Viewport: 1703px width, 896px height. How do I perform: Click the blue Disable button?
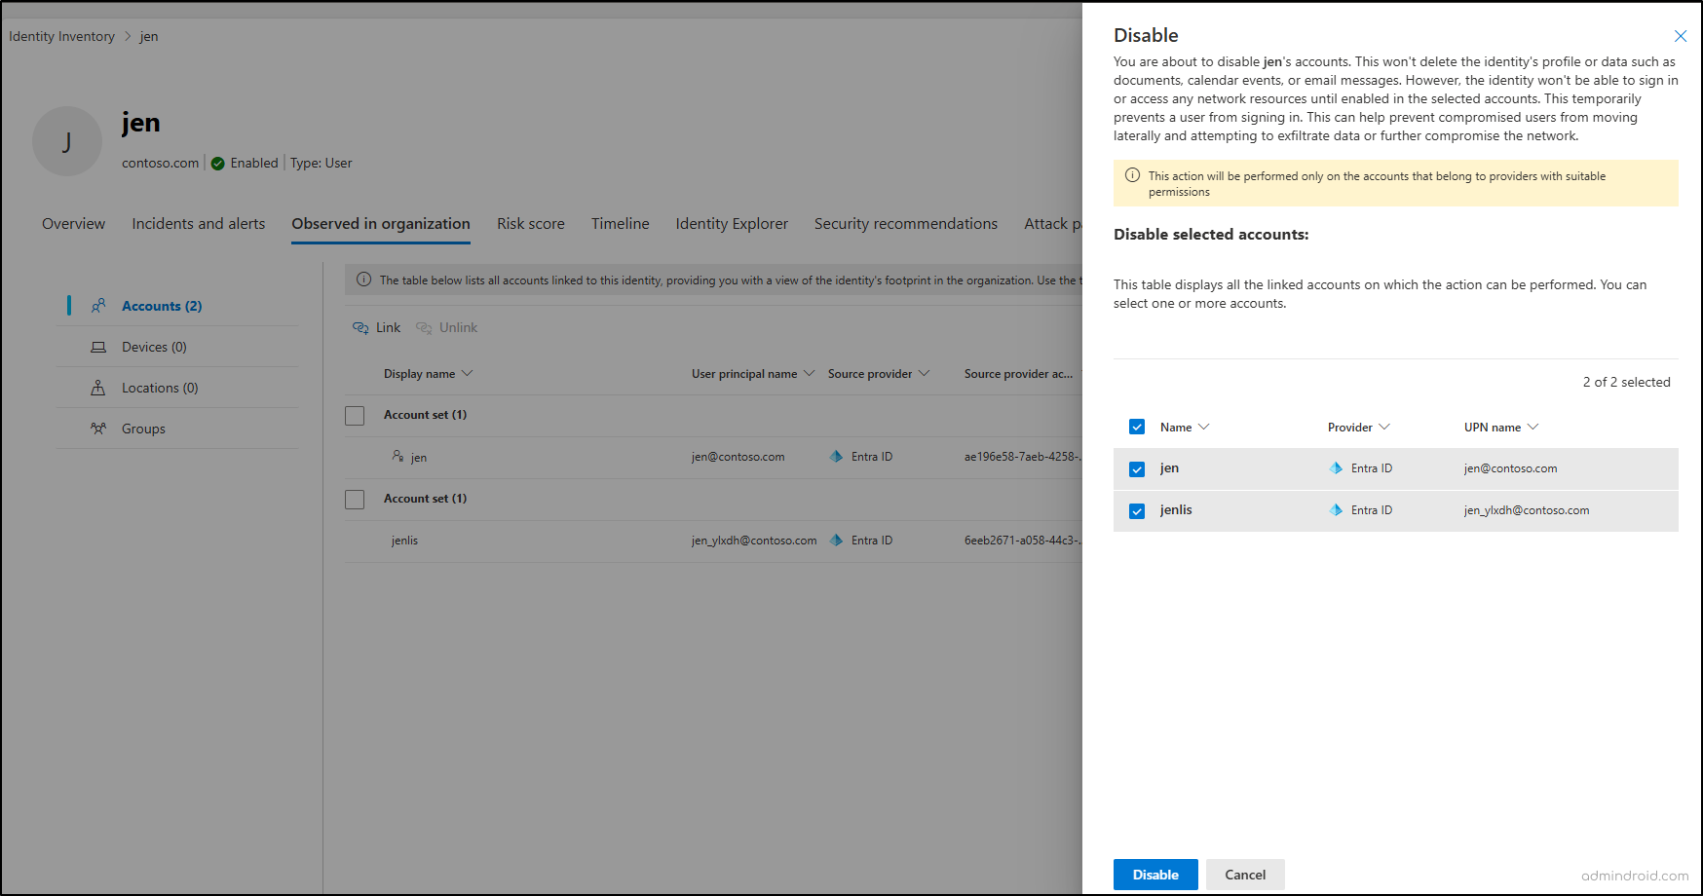1155,875
